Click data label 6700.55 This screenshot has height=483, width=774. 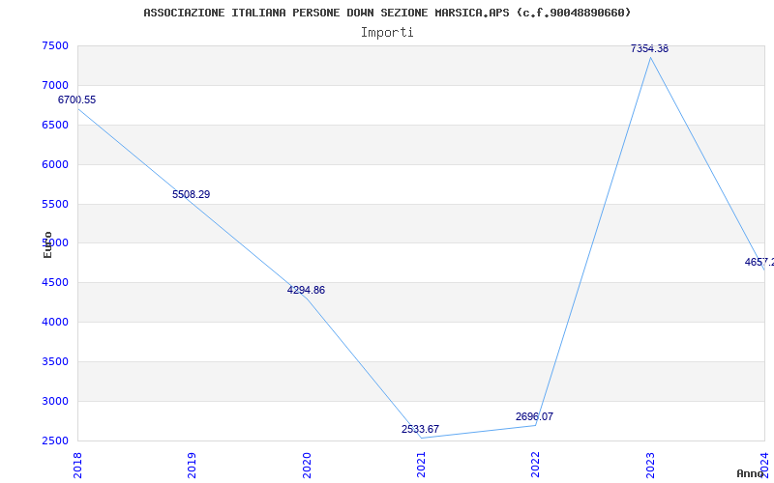pos(77,100)
